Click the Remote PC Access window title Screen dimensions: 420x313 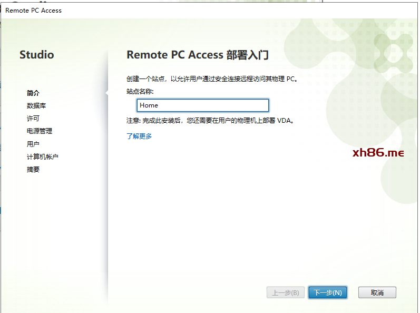[x=34, y=11]
